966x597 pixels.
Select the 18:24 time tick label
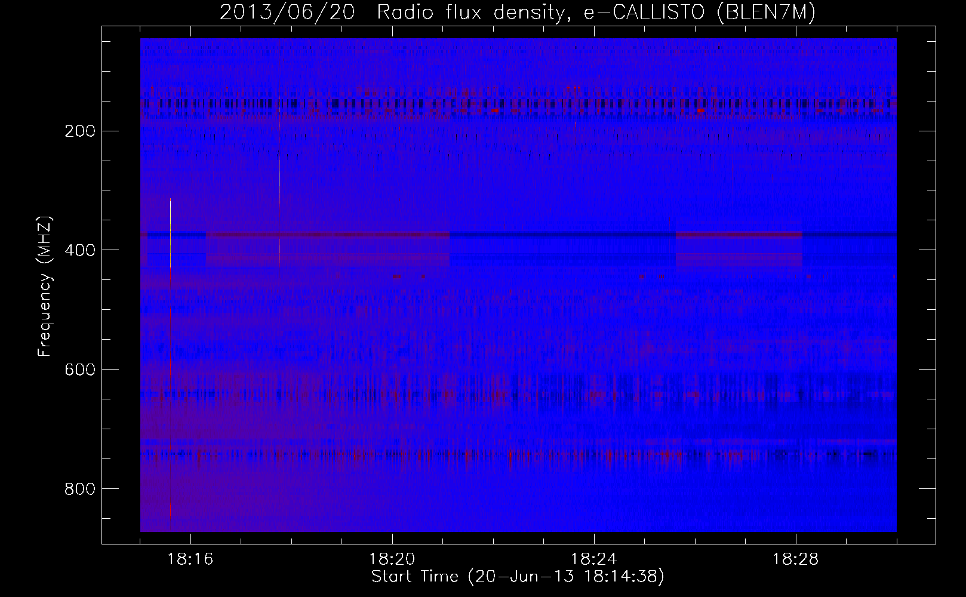click(594, 559)
